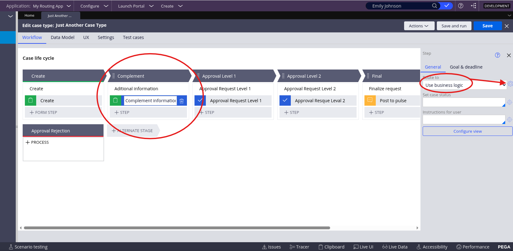Screen dimensions: 513x251
Task: Open Tracer from the bottom toolbar
Action: coord(299,247)
